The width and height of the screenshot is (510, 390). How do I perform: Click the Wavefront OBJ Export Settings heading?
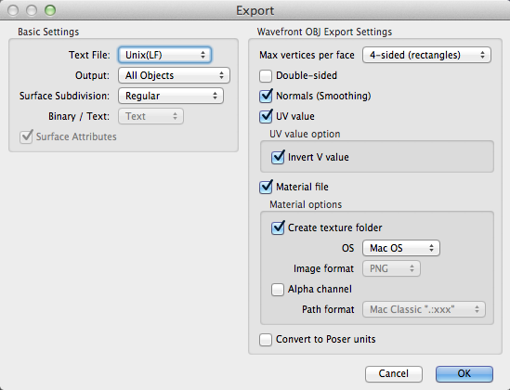[x=324, y=32]
